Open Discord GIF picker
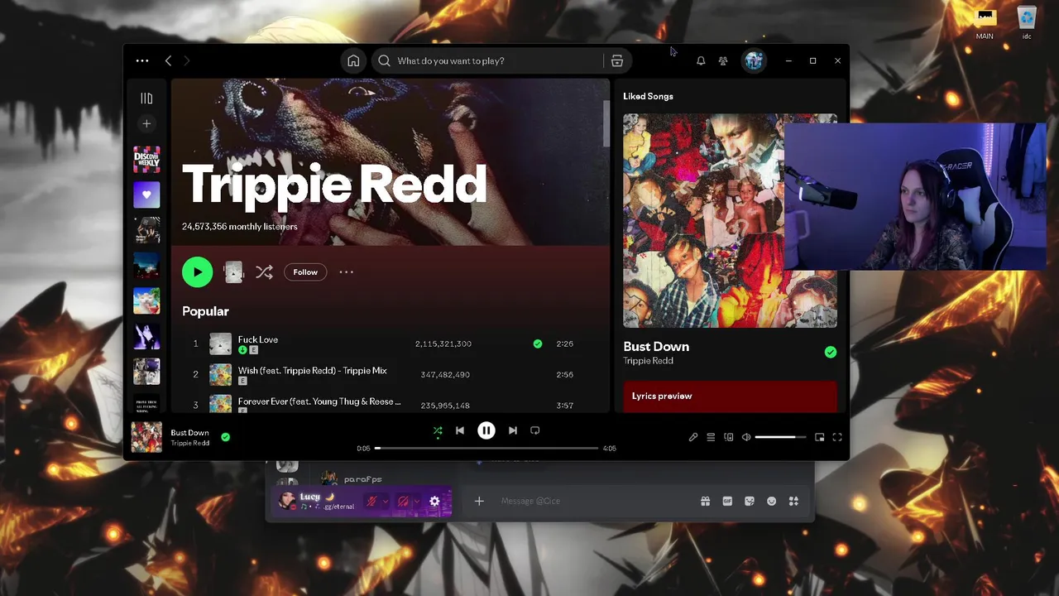 (727, 501)
